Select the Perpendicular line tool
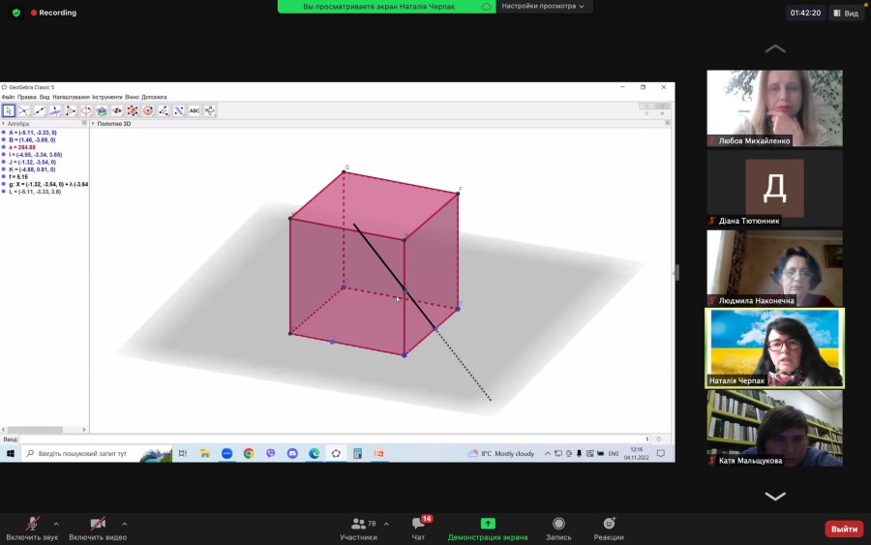Screen dimensions: 871x545 click(x=55, y=110)
